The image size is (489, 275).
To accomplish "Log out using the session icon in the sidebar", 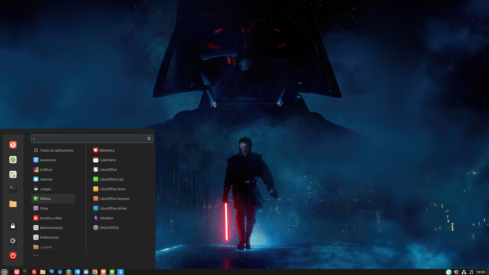I will pyautogui.click(x=13, y=241).
